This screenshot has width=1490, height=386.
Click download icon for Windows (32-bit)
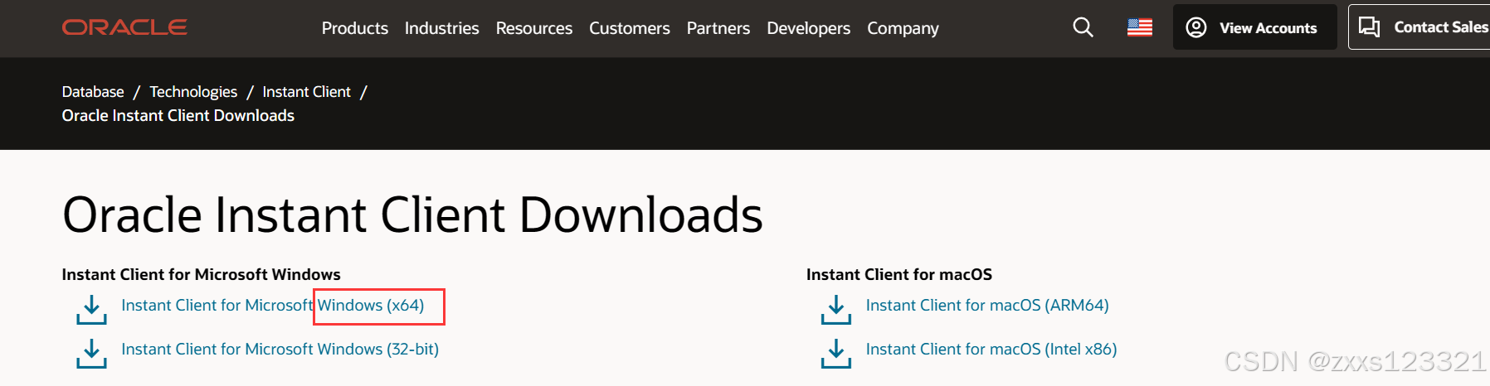click(x=91, y=353)
